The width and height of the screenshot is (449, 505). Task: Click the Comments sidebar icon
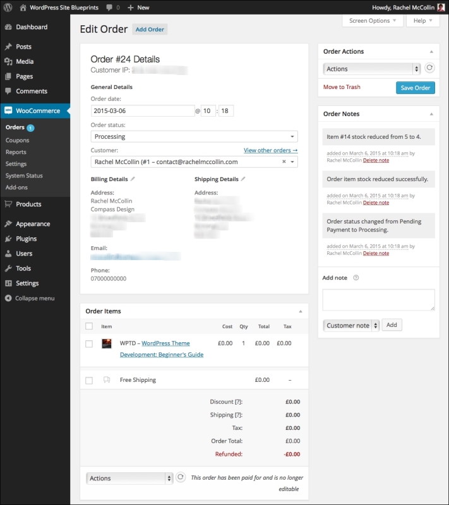[8, 91]
